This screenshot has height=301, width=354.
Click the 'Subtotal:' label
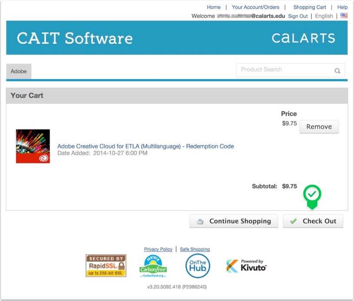point(264,186)
